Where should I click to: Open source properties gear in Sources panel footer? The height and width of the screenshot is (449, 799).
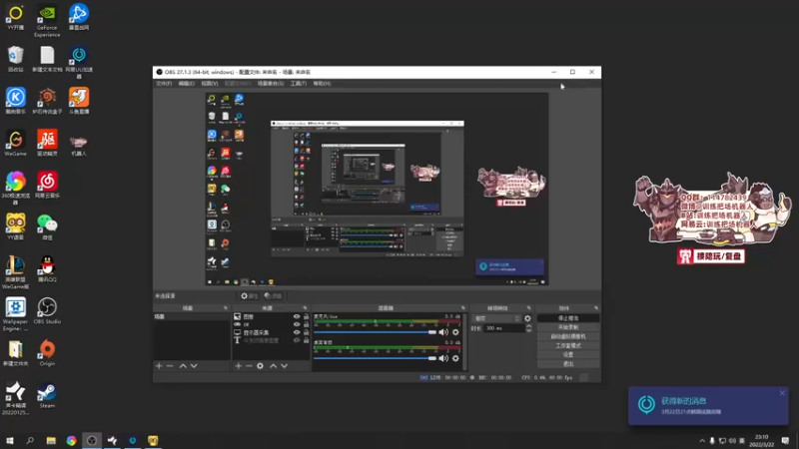coord(261,366)
